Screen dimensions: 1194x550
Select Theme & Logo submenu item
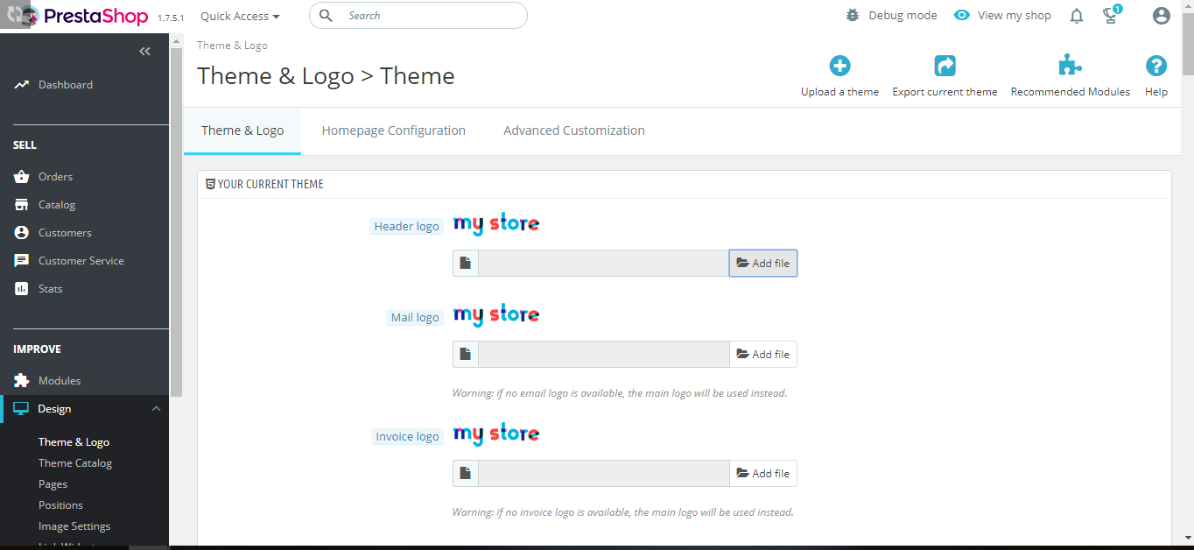74,442
